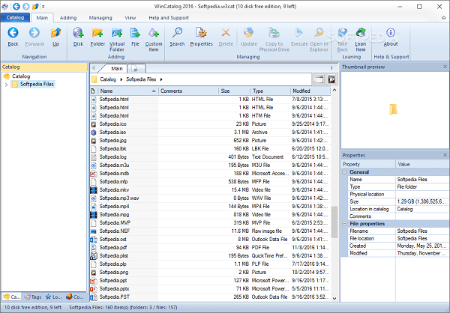Sort file list by Size column

(234, 91)
